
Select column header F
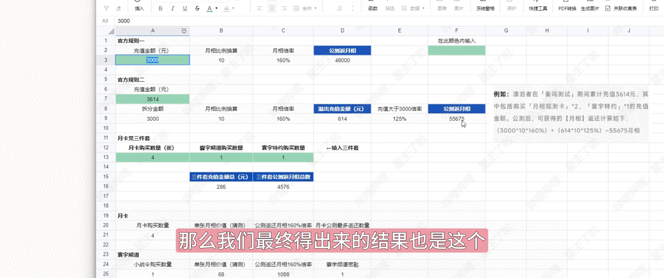pyautogui.click(x=457, y=31)
